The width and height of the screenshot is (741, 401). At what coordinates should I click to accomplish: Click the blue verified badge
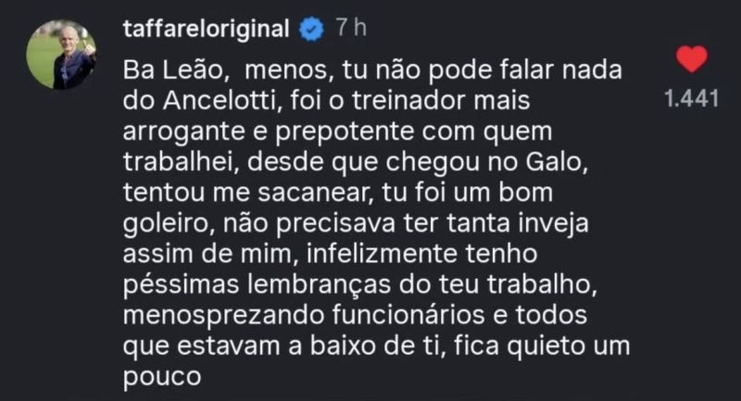point(313,30)
